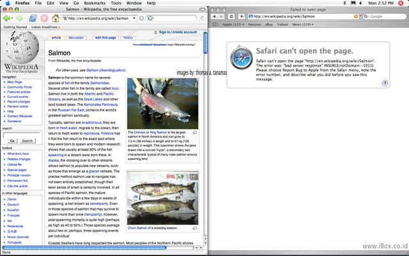The width and height of the screenshot is (409, 256).
Task: Open the Help menu
Action: pos(151,3)
